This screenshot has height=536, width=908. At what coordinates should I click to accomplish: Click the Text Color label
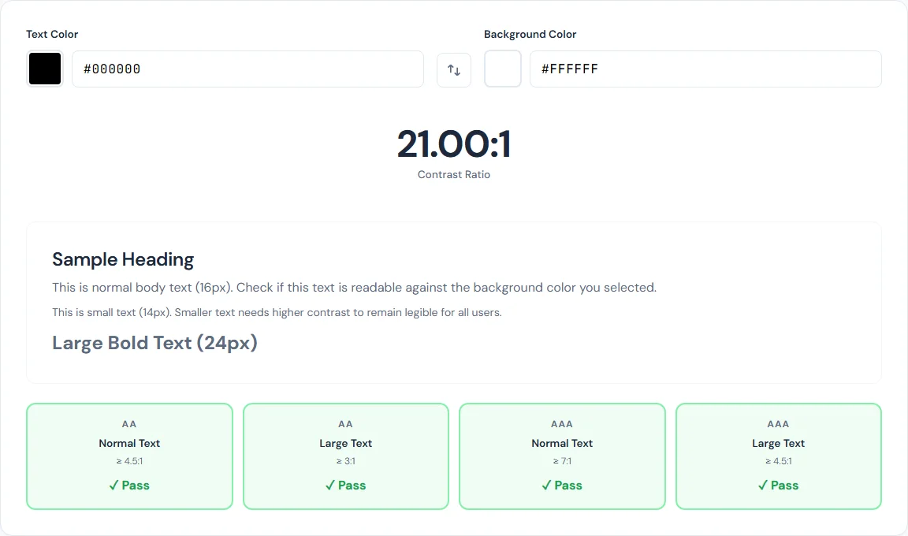click(x=52, y=34)
